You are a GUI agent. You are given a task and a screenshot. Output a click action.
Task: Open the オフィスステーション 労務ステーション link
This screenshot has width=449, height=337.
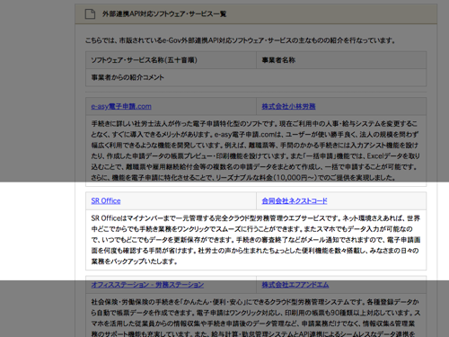click(x=147, y=285)
